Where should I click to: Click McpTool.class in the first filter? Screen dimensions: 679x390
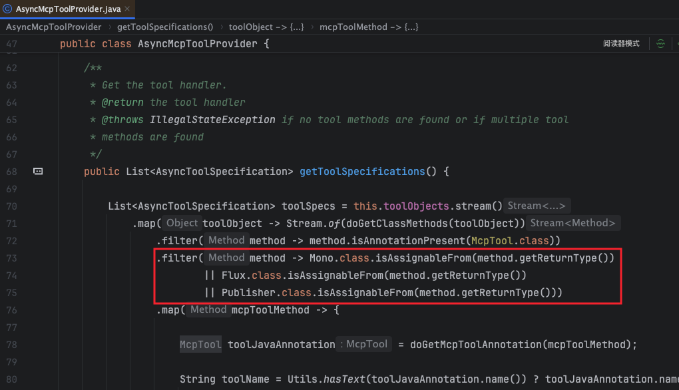pos(514,240)
